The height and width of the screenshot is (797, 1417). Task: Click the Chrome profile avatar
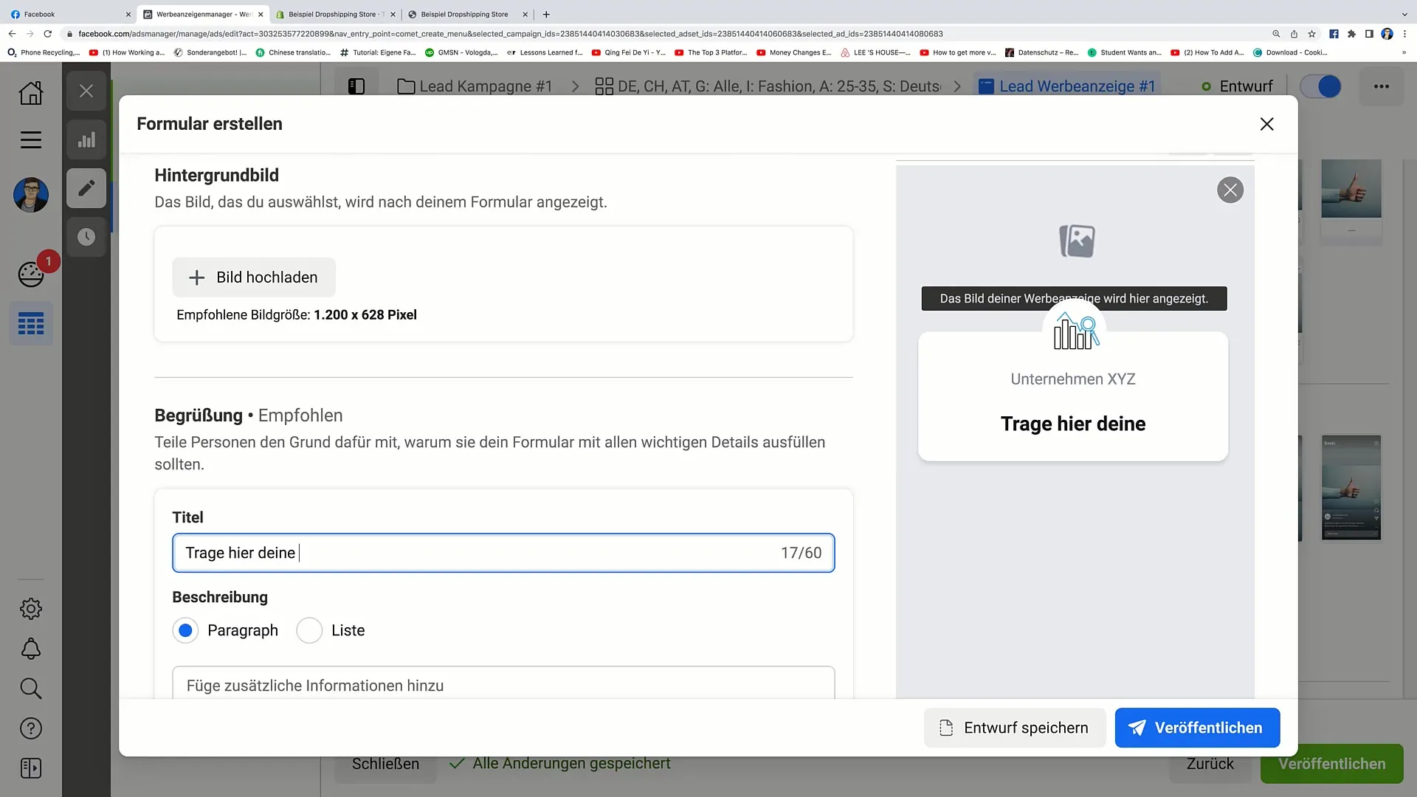pyautogui.click(x=1387, y=34)
